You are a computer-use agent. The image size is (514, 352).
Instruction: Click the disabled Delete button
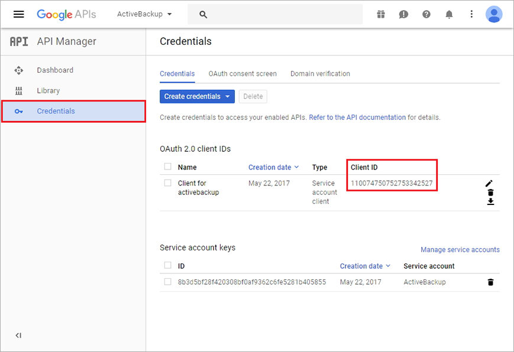[x=253, y=97]
